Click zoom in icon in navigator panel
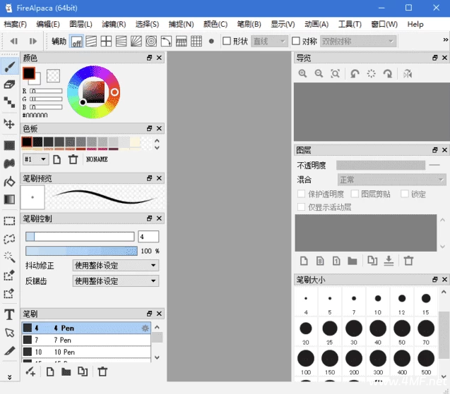The image size is (450, 394). [x=302, y=73]
